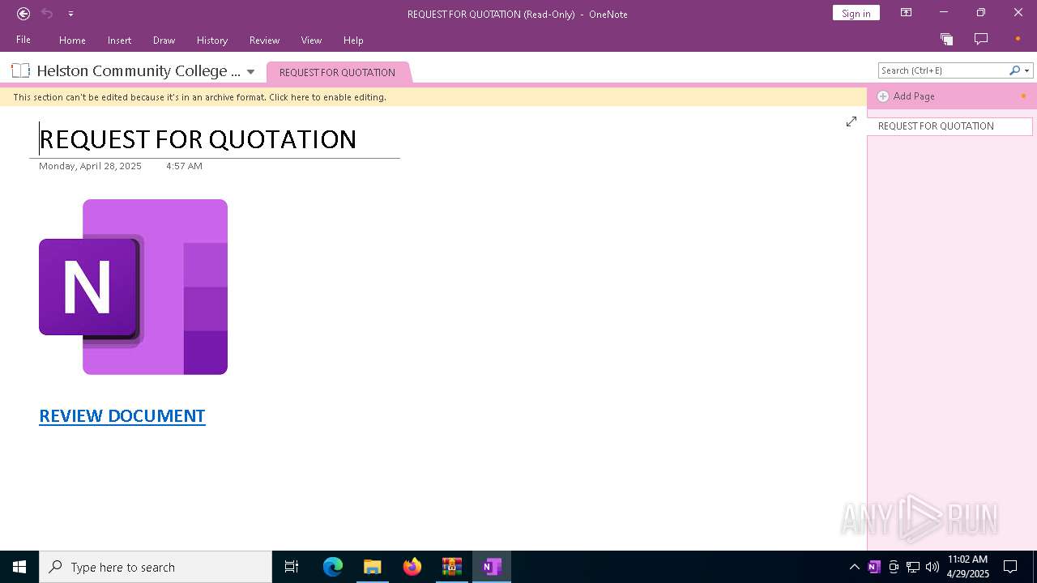Image resolution: width=1037 pixels, height=583 pixels.
Task: Minimize the OneNote window
Action: pos(943,13)
